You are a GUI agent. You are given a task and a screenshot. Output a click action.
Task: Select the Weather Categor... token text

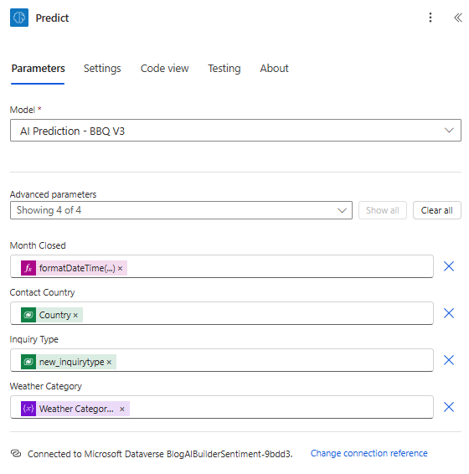76,409
